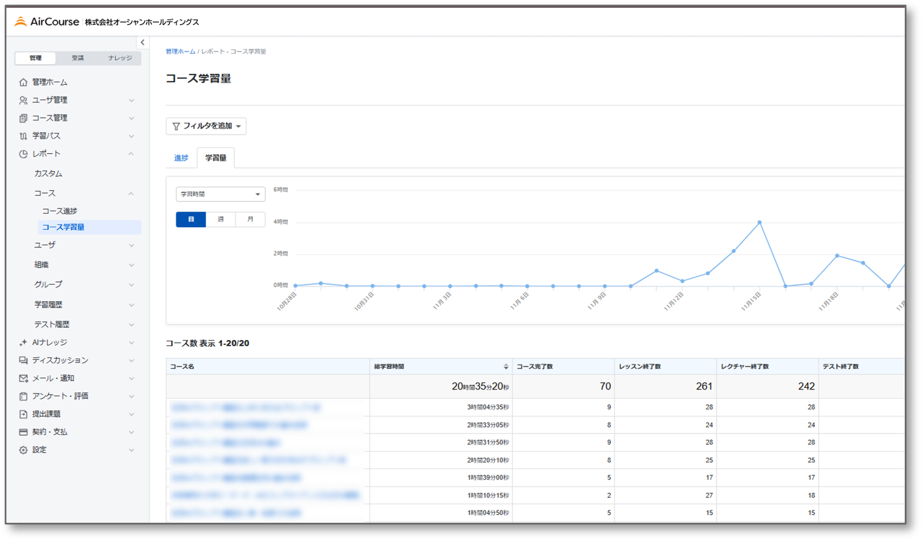Switch chart granularity to 週 (weekly)

[x=220, y=220]
